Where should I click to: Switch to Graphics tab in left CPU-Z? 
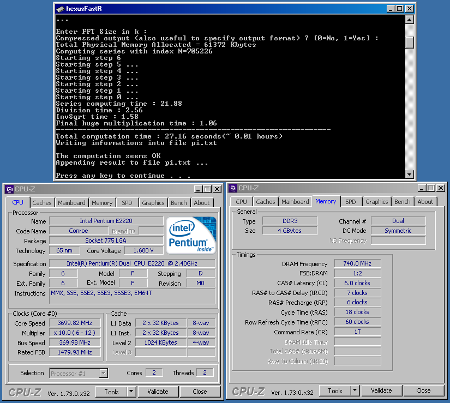click(153, 203)
